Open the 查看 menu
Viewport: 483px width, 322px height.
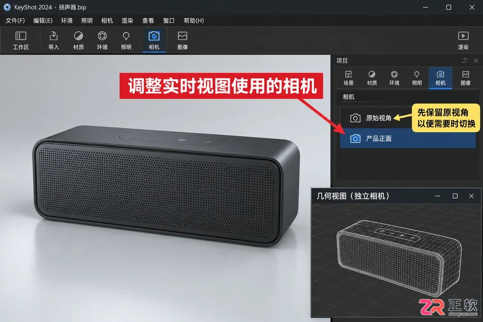(148, 21)
